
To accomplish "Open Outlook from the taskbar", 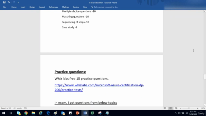I will (x=63, y=113).
